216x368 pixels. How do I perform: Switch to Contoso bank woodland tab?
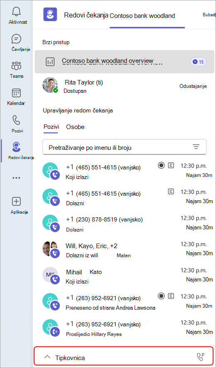coord(142,16)
